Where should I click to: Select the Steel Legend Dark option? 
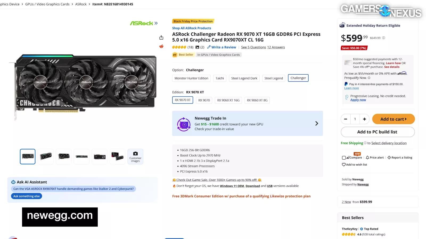(244, 78)
